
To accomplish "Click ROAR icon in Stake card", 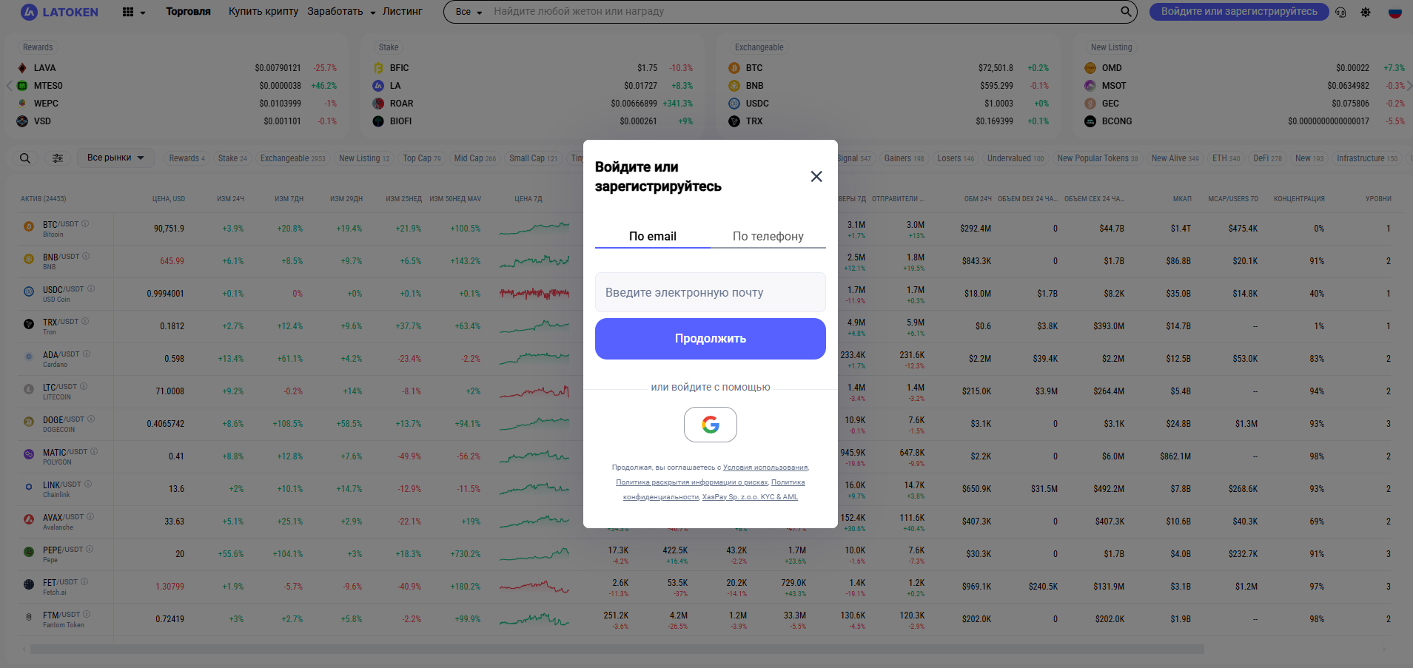I will (378, 104).
